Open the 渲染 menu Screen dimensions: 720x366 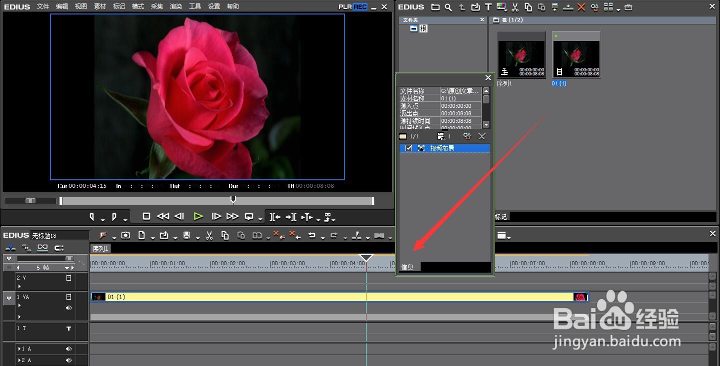click(176, 6)
